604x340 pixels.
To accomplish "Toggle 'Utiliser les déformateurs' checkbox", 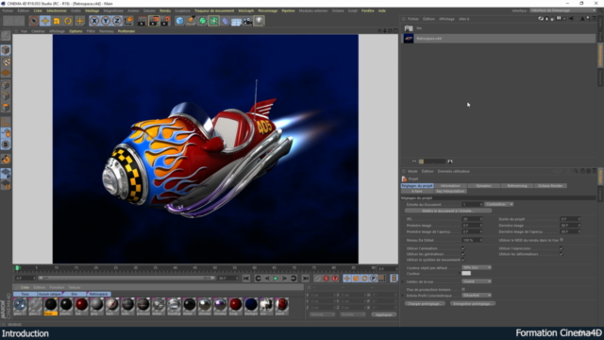I will pos(562,254).
